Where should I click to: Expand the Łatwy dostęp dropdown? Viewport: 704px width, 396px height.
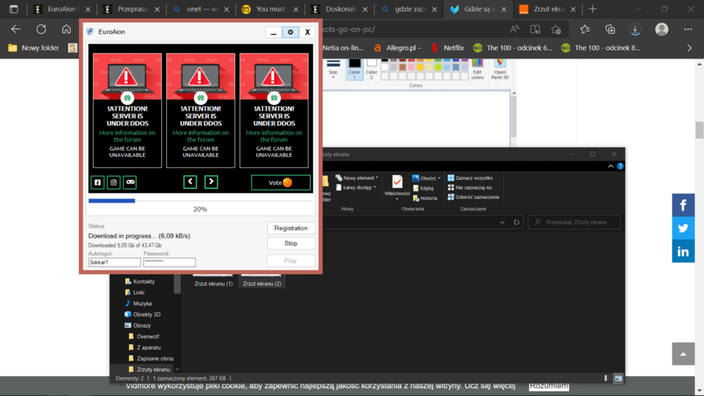click(358, 187)
